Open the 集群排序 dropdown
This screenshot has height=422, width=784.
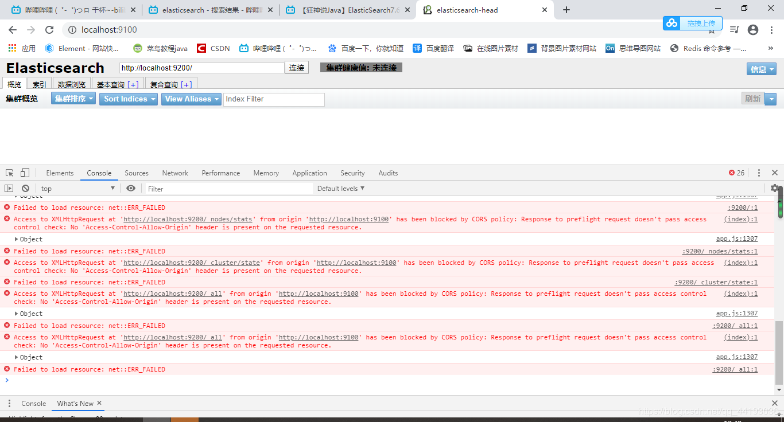73,99
